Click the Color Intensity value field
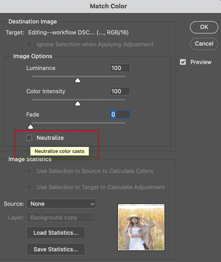The height and width of the screenshot is (262, 221). pos(120,91)
